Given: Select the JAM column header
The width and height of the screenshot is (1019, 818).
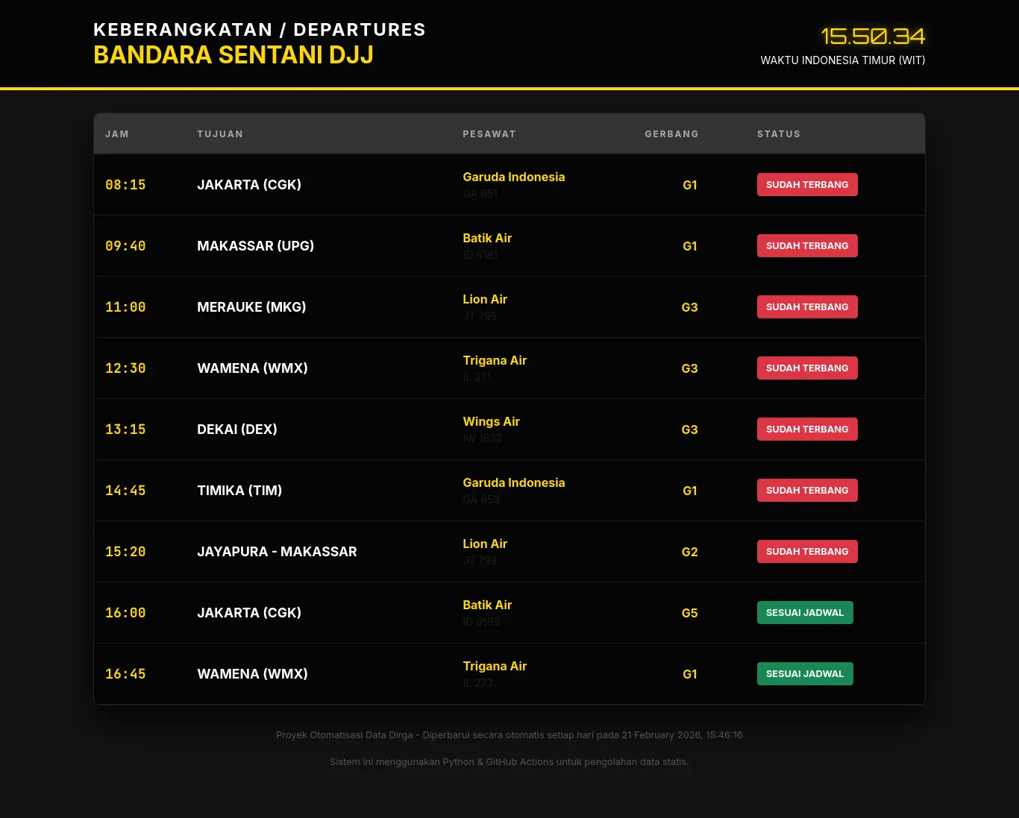Looking at the screenshot, I should tap(117, 134).
